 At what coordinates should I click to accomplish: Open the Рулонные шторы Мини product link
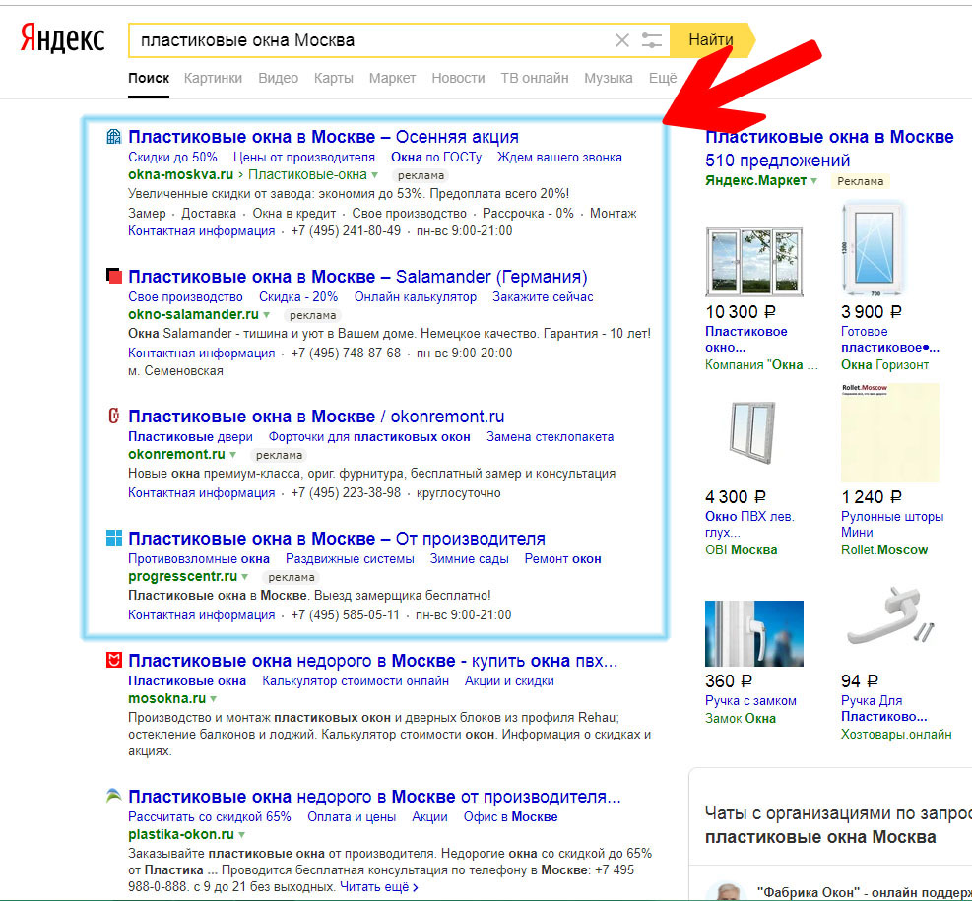click(892, 524)
